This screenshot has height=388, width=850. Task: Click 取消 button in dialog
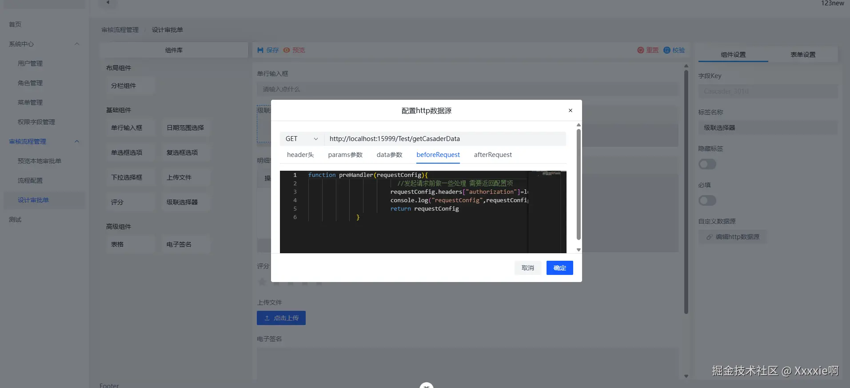pyautogui.click(x=528, y=268)
